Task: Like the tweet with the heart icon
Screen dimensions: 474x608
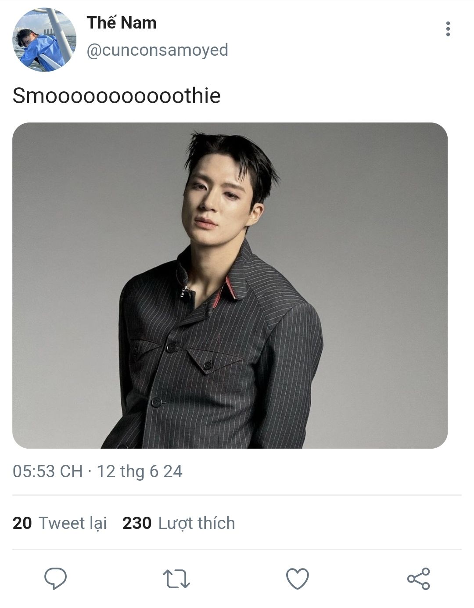Action: point(298,579)
